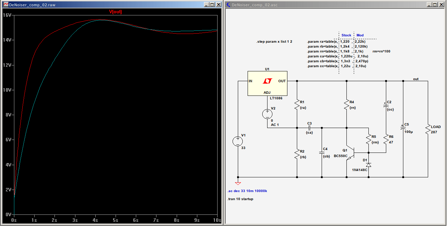Select capacitor C5 symbol

click(x=403, y=128)
